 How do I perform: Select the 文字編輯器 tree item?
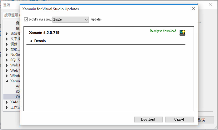(15, 39)
